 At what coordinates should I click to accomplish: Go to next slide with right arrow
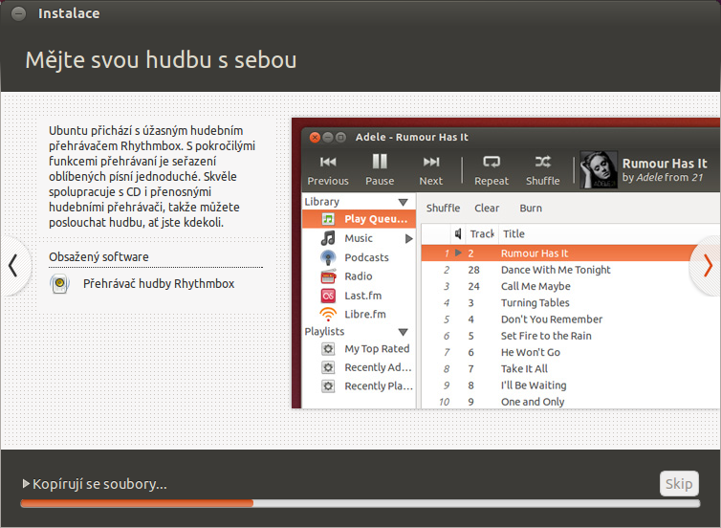[708, 265]
